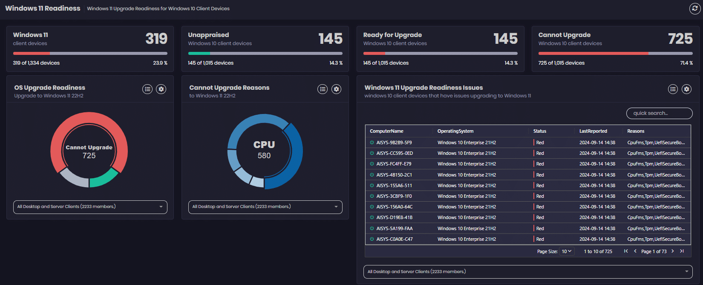703x285 pixels.
Task: Go to next page of issues table
Action: 673,251
